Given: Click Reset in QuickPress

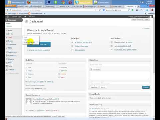Looking at the screenshot, I should [103, 87].
